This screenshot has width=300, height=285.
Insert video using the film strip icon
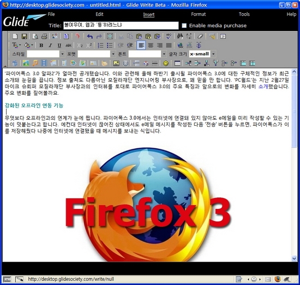coord(44,63)
